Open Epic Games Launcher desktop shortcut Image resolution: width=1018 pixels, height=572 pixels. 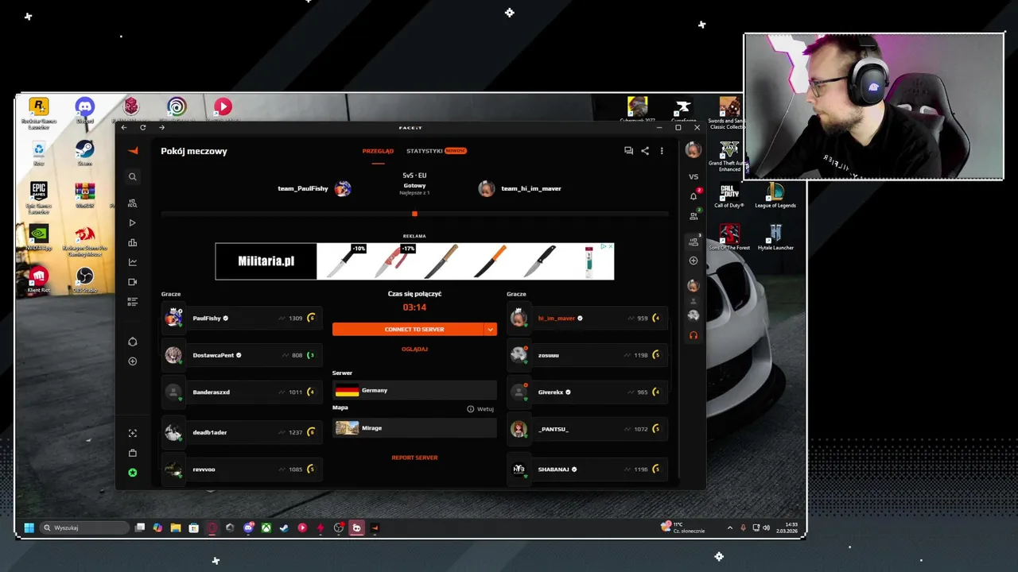click(x=39, y=197)
